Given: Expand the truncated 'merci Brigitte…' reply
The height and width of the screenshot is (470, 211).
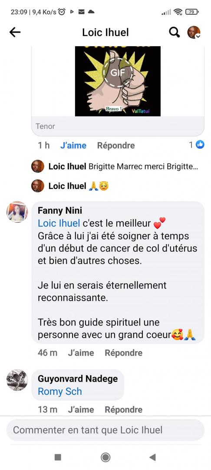Looking at the screenshot, I should tap(123, 166).
